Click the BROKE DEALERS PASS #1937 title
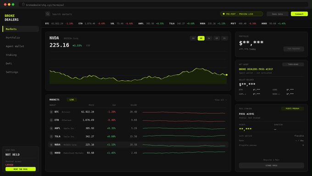This screenshot has height=176, width=312. [256, 69]
